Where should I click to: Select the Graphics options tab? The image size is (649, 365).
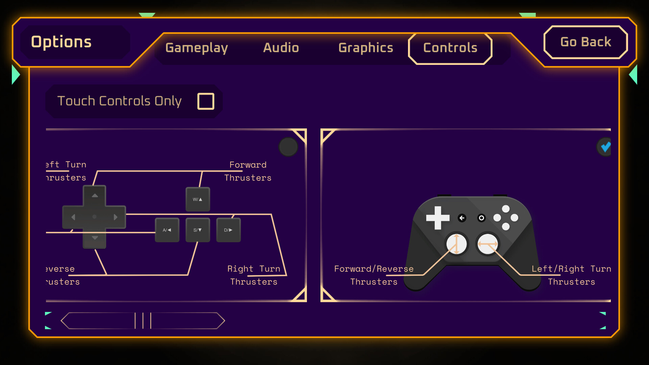click(x=366, y=47)
